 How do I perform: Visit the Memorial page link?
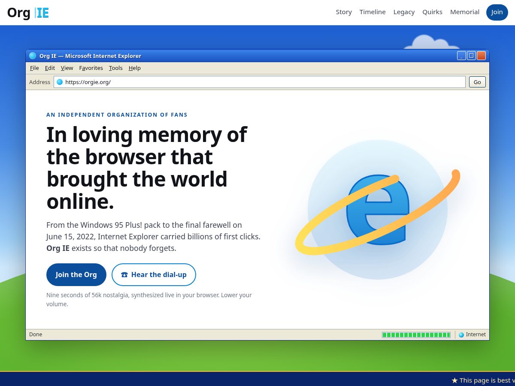point(465,12)
